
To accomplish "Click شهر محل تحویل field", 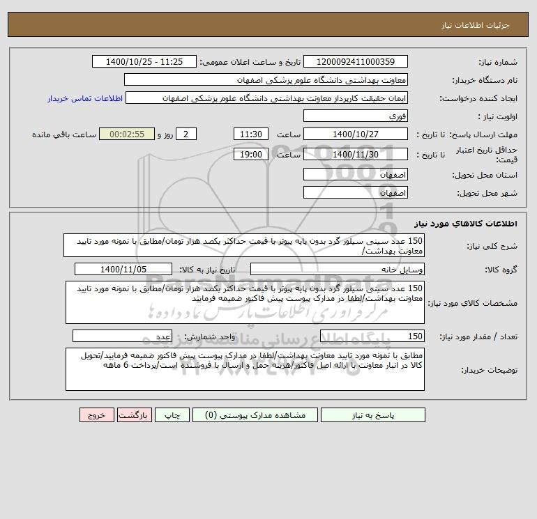I will tap(356, 192).
